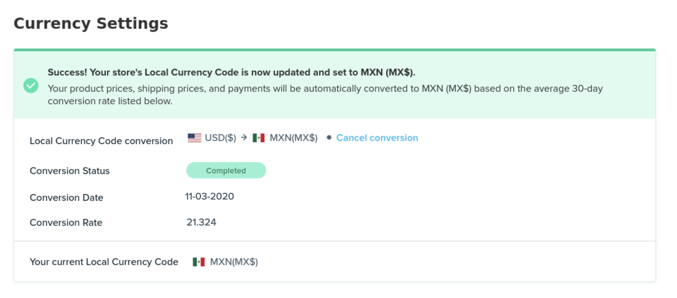The image size is (677, 298).
Task: Click the arrow between USD and MXN
Action: point(244,138)
